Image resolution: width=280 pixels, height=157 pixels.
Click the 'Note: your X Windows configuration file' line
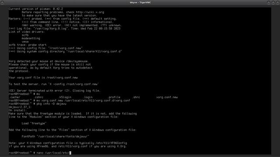tap(68, 143)
